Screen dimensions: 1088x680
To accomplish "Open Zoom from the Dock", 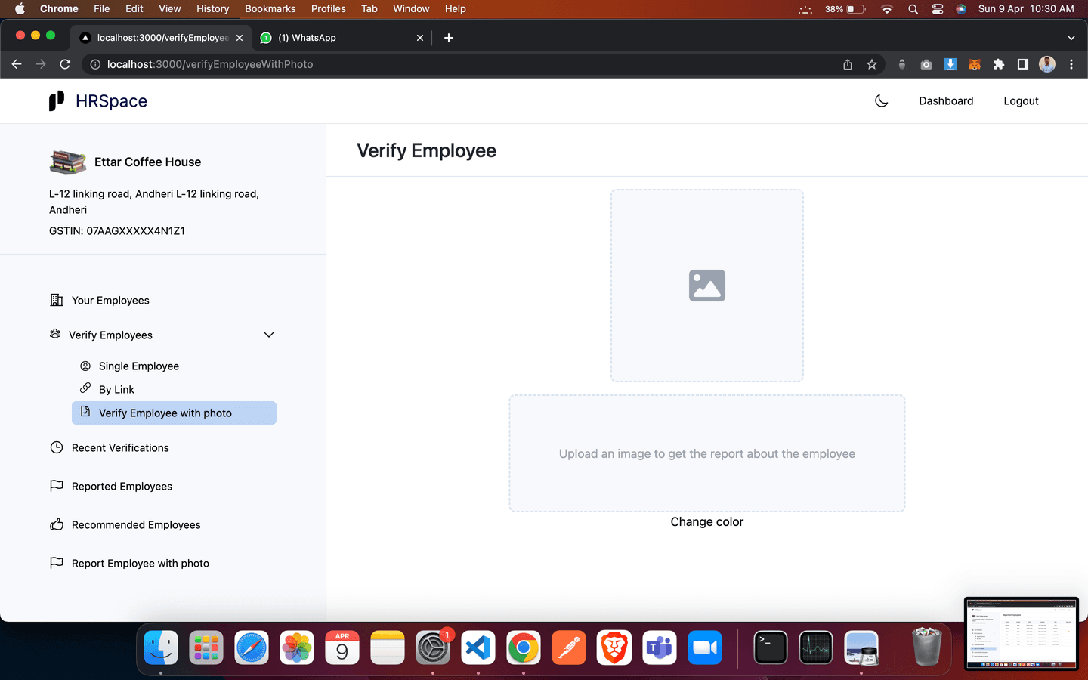I will (705, 648).
